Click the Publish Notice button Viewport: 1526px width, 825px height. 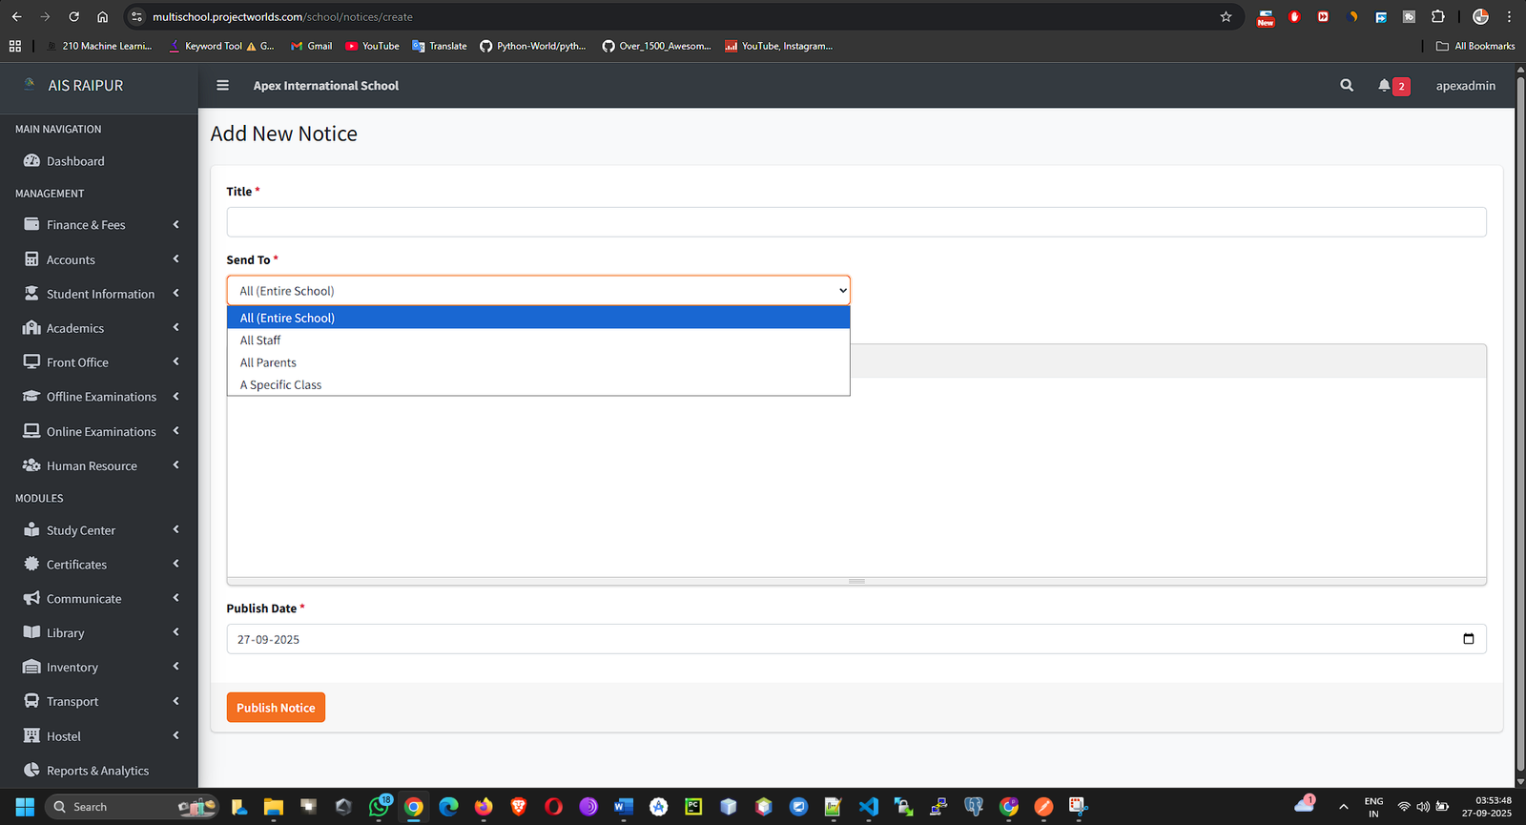[276, 708]
